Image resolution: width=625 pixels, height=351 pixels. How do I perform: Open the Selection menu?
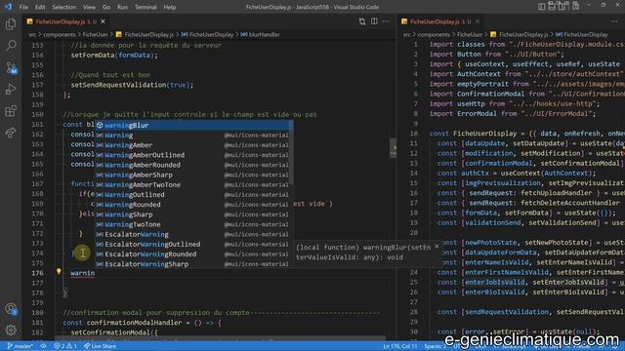63,7
